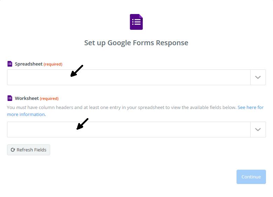Click the red (required) tag beside Spreadsheet
273x197 pixels.
53,64
